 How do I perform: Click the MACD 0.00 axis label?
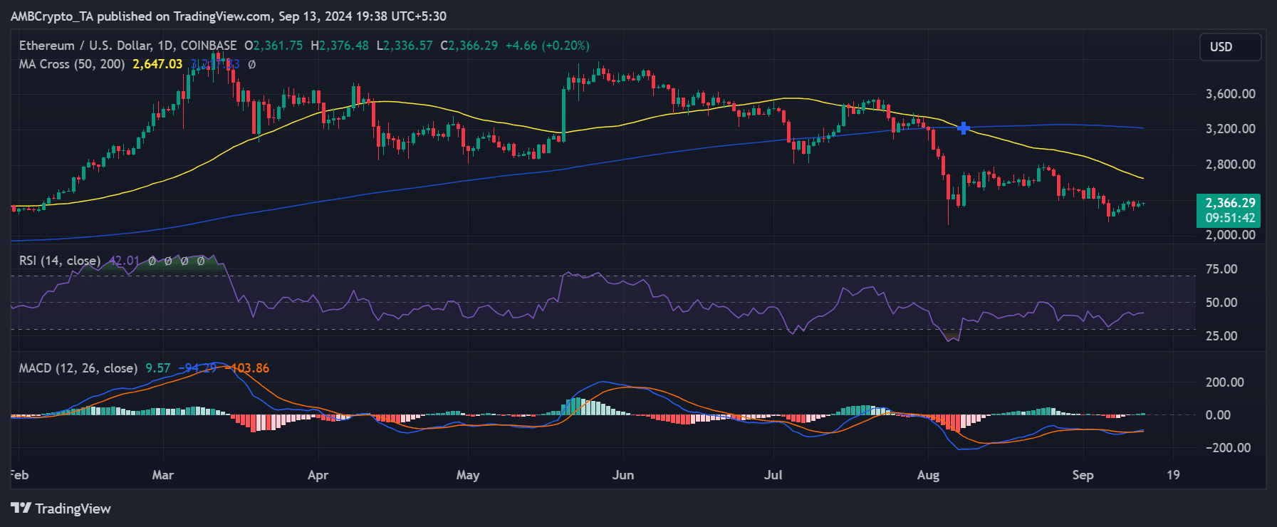[x=1217, y=415]
